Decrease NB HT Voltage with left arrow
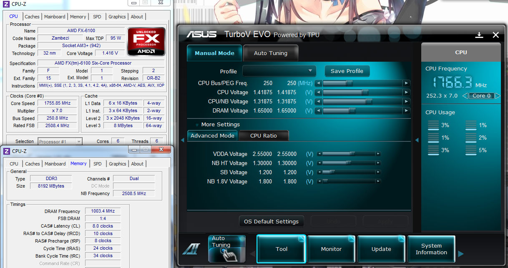The width and height of the screenshot is (508, 268). (x=319, y=163)
